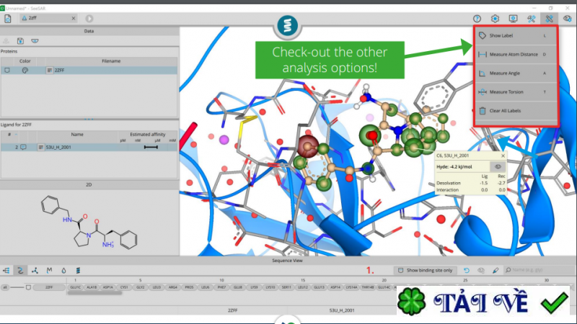Select the 2ZFF chain pill in sequence view
This screenshot has height=324, width=577.
[49, 287]
